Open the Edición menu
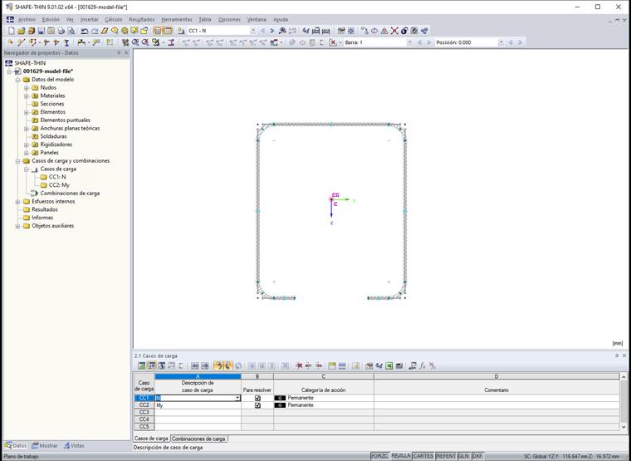 [x=51, y=19]
